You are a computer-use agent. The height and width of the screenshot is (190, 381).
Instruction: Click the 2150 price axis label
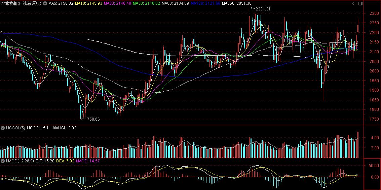pos(374,42)
